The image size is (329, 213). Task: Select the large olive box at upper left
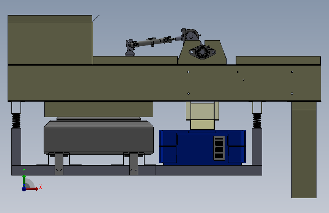pyautogui.click(x=50, y=39)
